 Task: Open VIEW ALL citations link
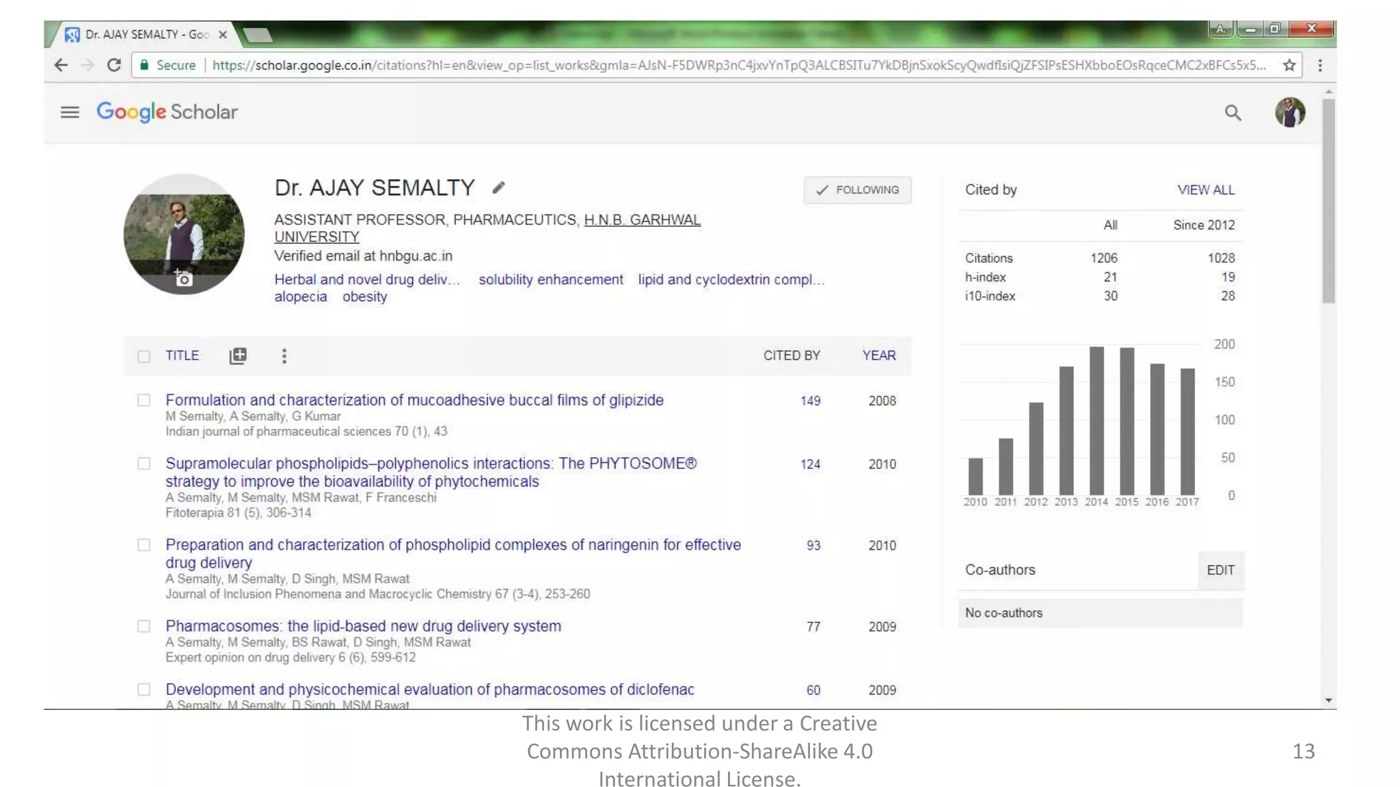[1205, 190]
